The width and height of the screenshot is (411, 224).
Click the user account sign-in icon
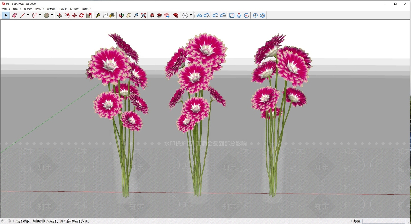coord(185,16)
